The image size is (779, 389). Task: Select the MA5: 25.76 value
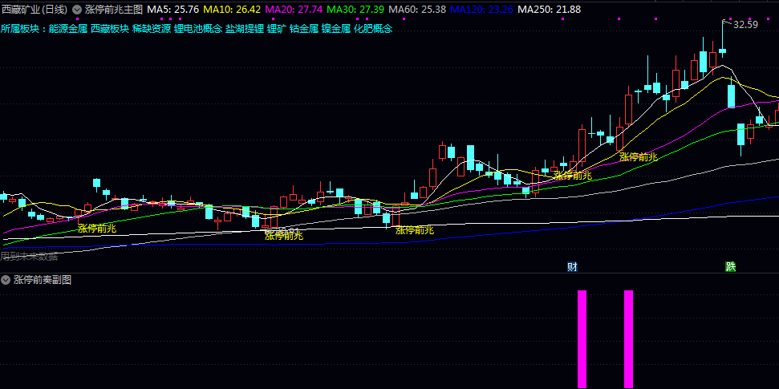pyautogui.click(x=173, y=9)
